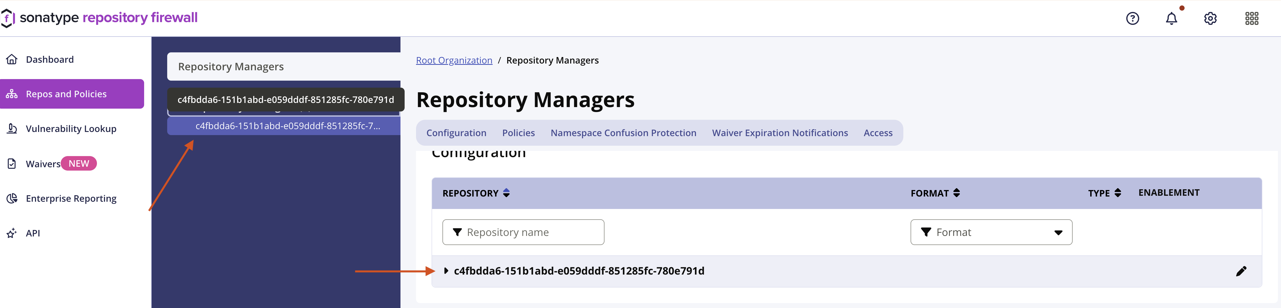Click the Dashboard home icon
Viewport: 1281px width, 308px height.
pyautogui.click(x=12, y=60)
